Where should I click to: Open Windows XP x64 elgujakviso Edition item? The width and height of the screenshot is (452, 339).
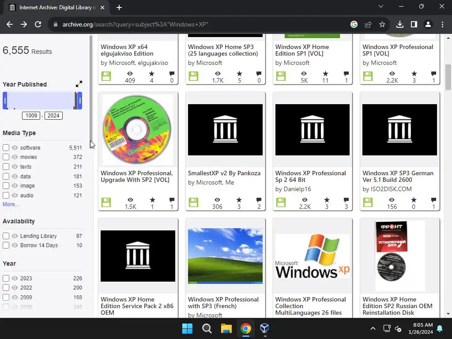(127, 50)
